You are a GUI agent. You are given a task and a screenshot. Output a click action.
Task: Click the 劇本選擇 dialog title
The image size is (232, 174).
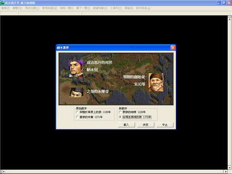(63, 48)
